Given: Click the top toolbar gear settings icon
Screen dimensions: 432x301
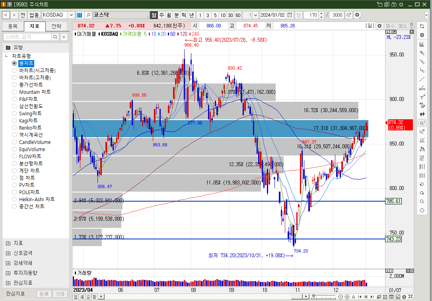Looking at the screenshot, I should pos(357,15).
